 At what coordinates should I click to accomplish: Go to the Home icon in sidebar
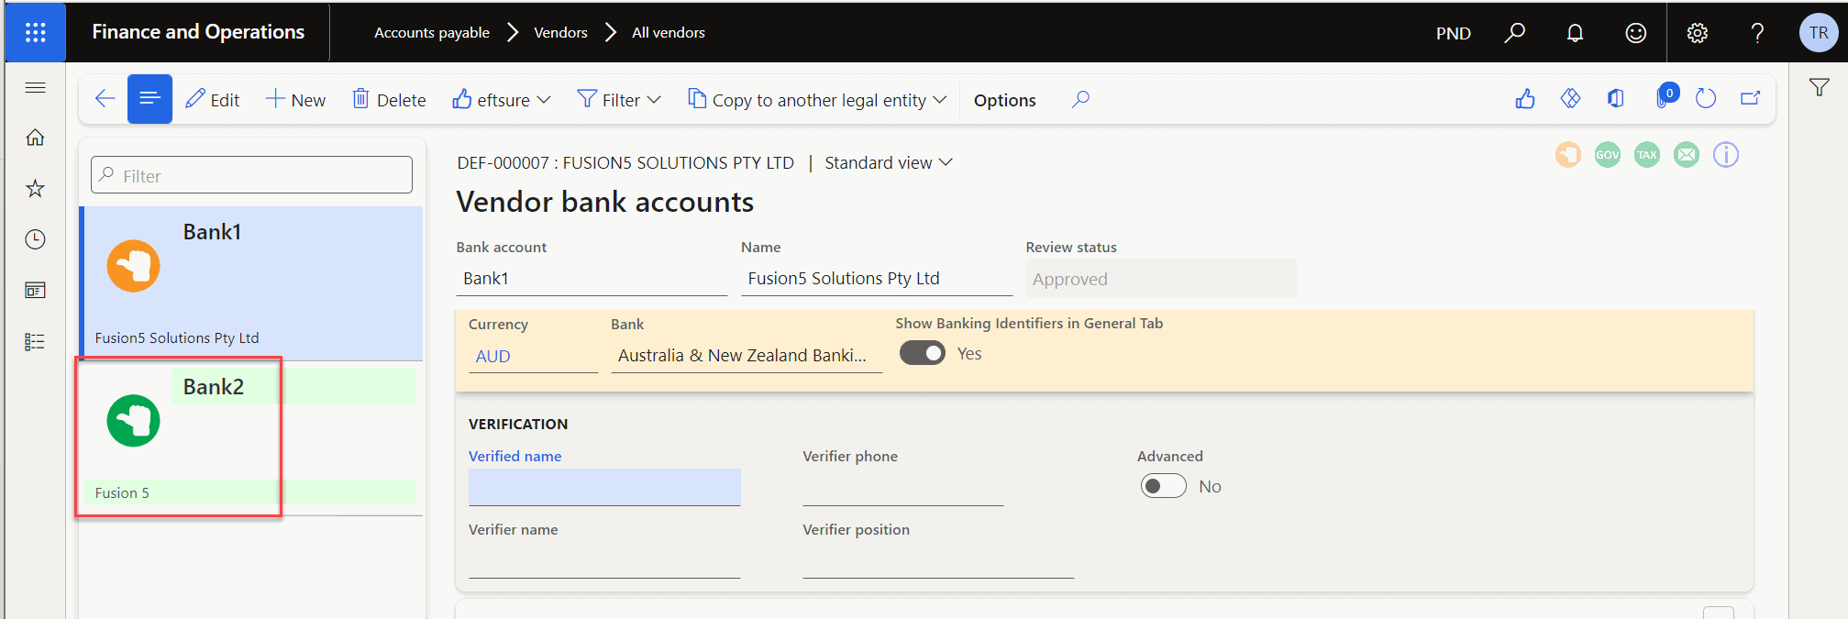coord(35,138)
